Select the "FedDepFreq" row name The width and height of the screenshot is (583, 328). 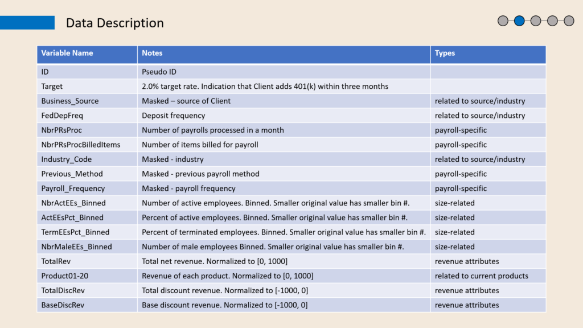[62, 116]
